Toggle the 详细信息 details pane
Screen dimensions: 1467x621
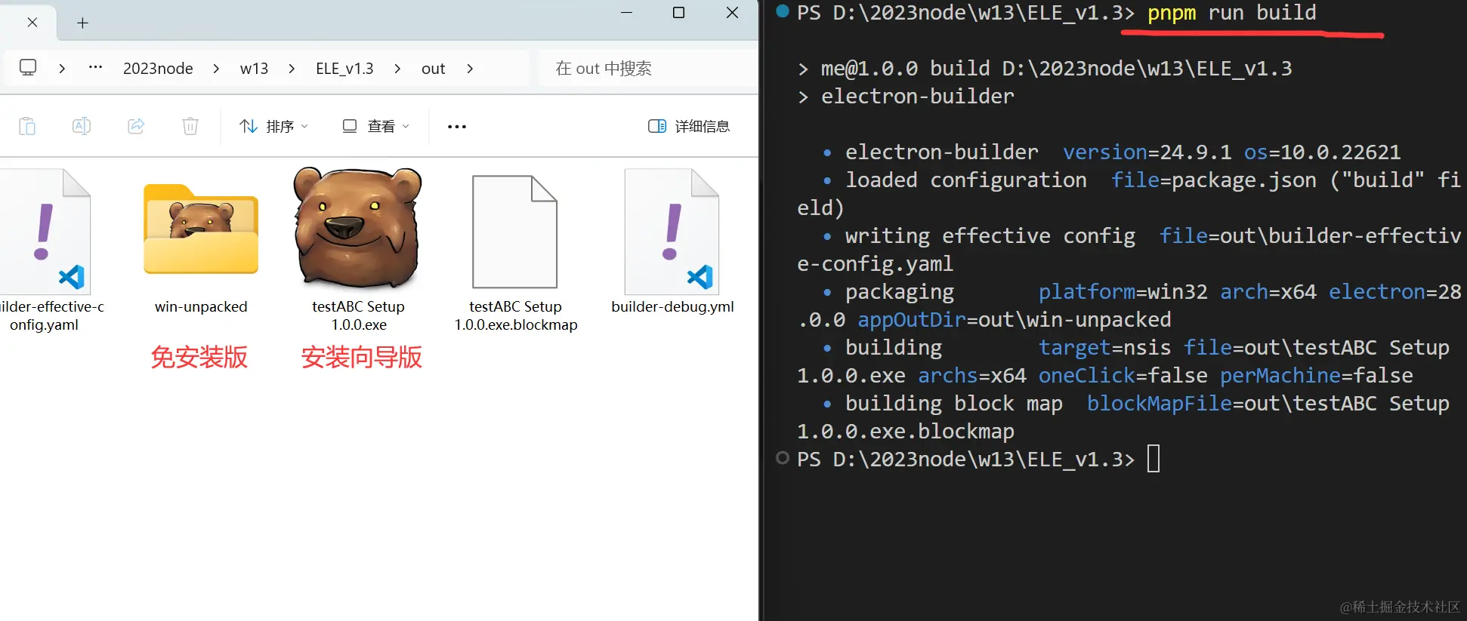coord(689,126)
